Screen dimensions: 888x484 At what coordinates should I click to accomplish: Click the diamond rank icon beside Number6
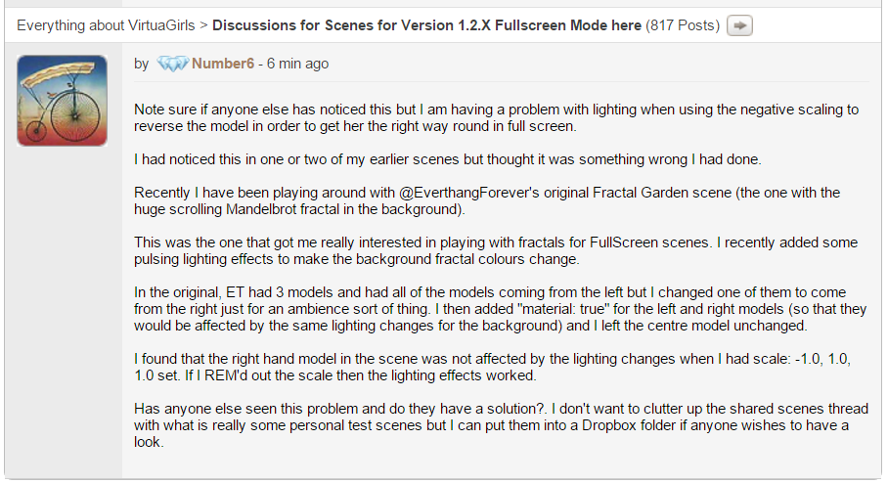point(171,64)
